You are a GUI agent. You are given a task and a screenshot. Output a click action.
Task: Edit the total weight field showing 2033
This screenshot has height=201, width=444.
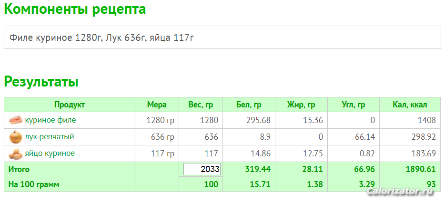pos(202,169)
